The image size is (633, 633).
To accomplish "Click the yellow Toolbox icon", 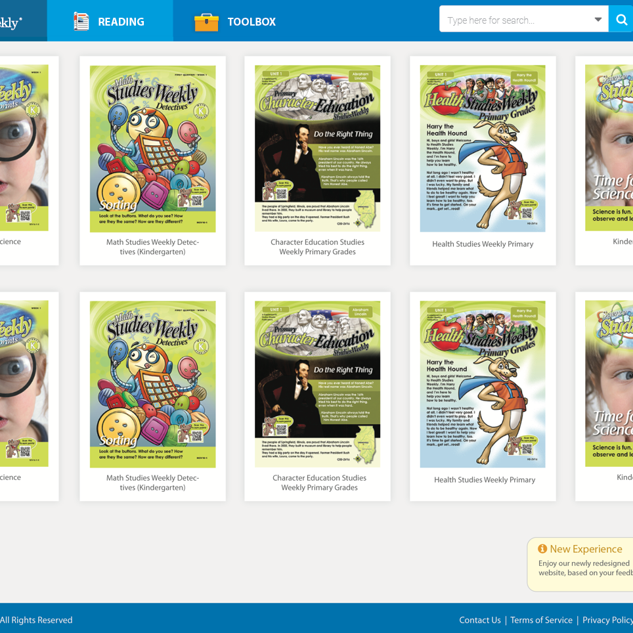I will tap(206, 22).
